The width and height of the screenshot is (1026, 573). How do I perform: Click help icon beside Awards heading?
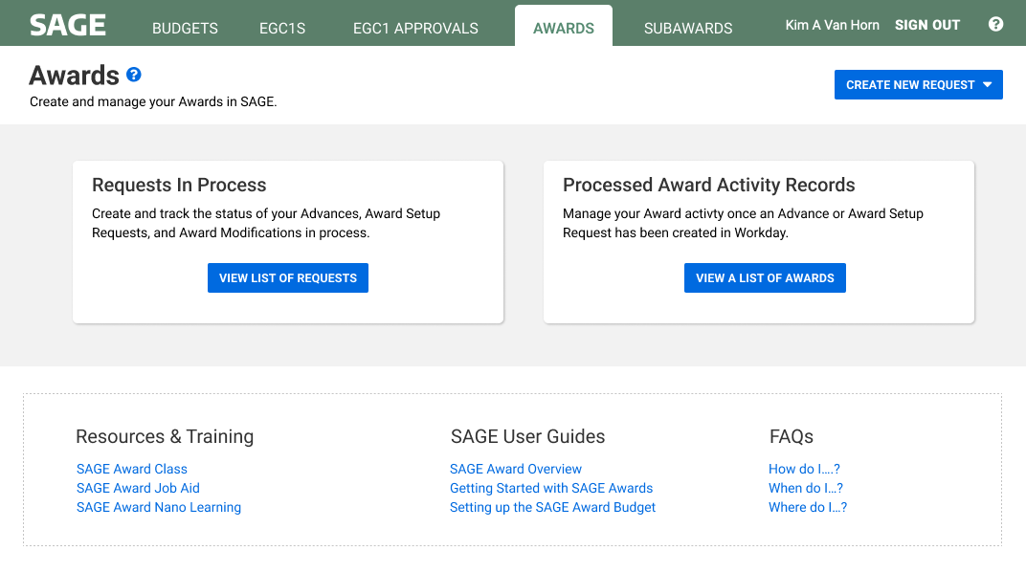click(x=134, y=75)
